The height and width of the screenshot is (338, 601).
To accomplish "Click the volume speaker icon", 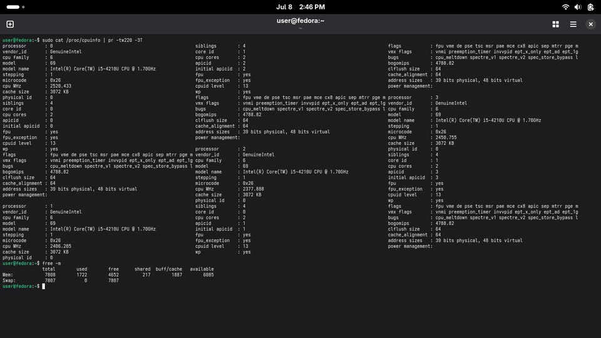I will [578, 7].
